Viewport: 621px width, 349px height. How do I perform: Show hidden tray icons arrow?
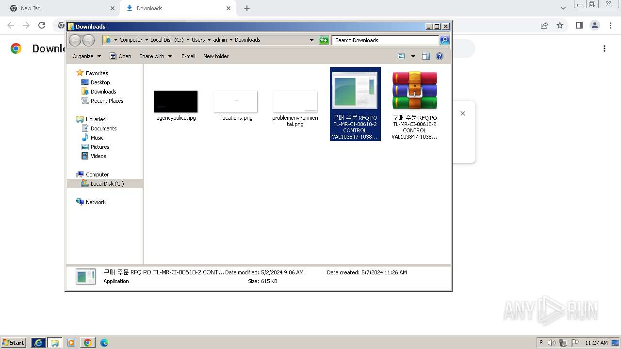point(541,343)
